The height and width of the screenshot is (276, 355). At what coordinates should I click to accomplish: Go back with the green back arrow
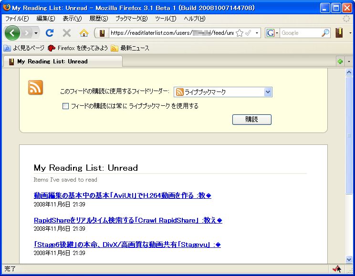(12, 33)
